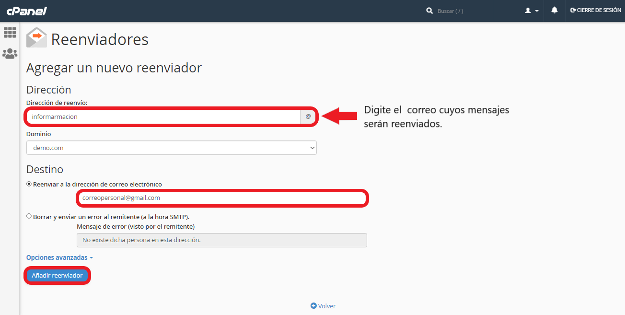This screenshot has width=625, height=315.
Task: Focus the Dirección de reenvío field
Action: tap(163, 117)
